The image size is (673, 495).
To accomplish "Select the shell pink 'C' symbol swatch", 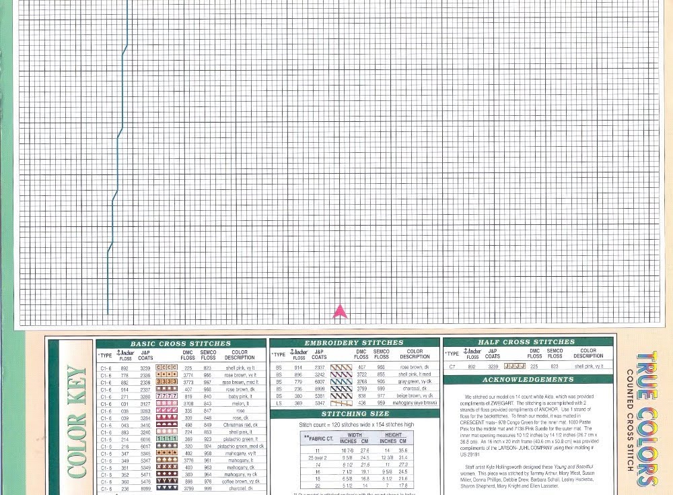I will [166, 368].
